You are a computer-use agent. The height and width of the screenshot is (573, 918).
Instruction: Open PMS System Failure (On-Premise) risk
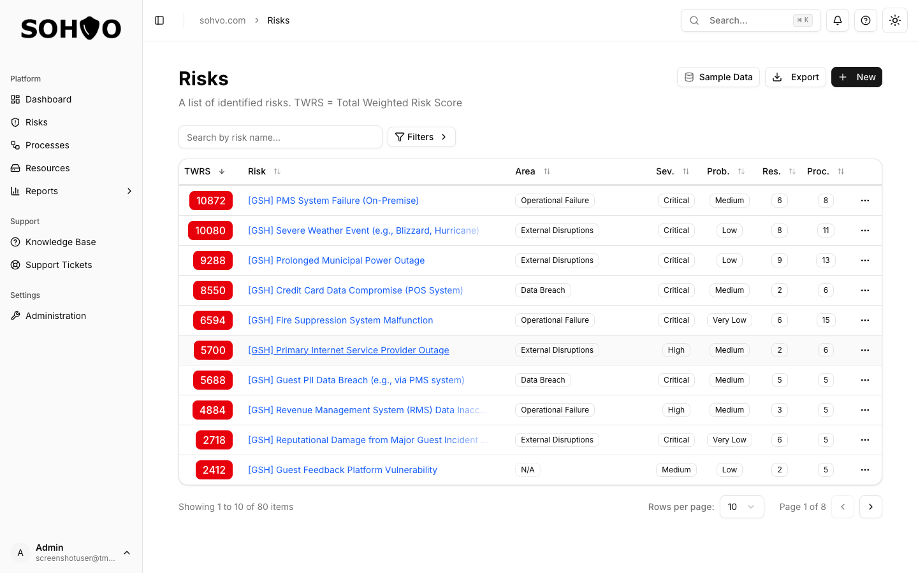(333, 201)
